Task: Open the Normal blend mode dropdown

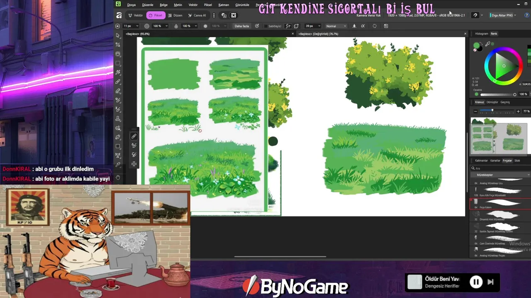Action: 335,26
